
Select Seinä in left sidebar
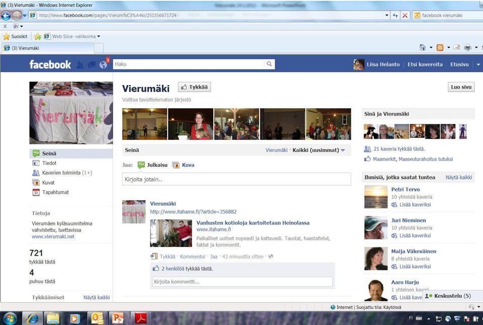pyautogui.click(x=71, y=153)
